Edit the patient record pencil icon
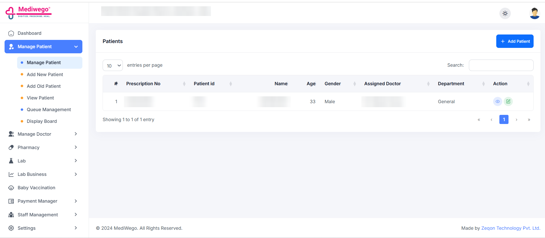 [x=508, y=101]
